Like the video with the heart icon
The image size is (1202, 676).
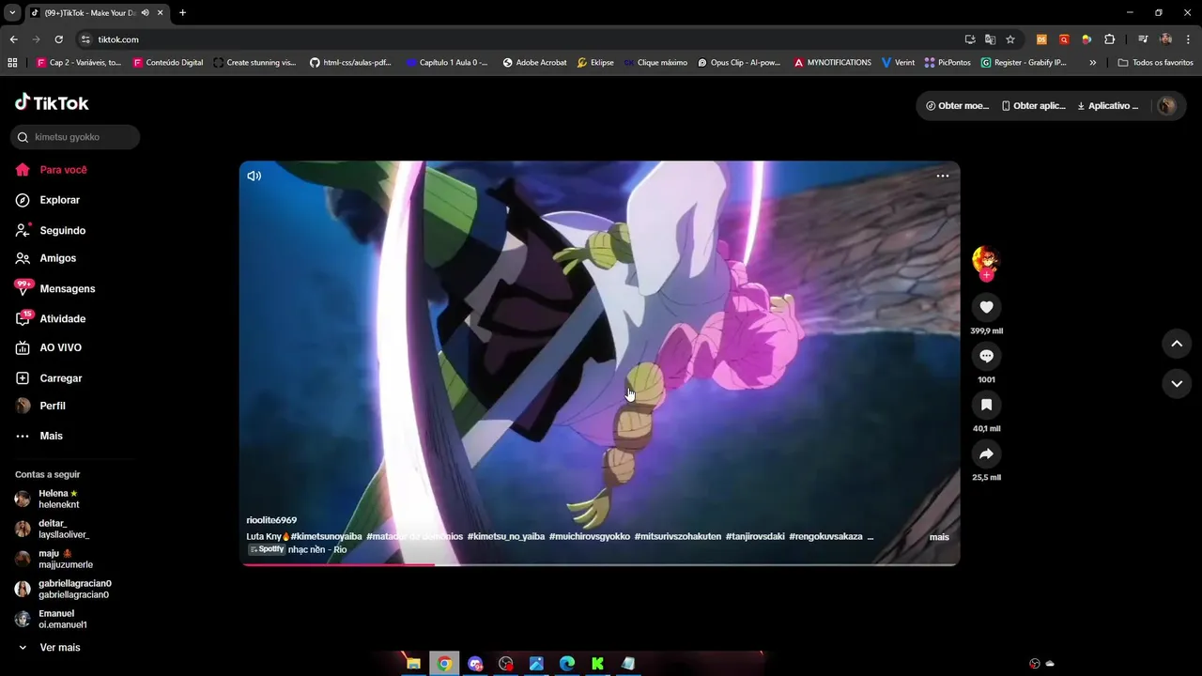point(986,307)
